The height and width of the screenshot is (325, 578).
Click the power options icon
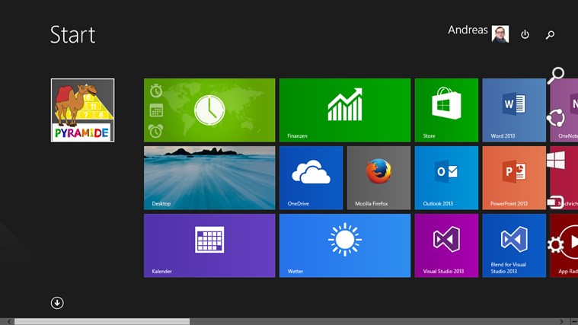[525, 35]
